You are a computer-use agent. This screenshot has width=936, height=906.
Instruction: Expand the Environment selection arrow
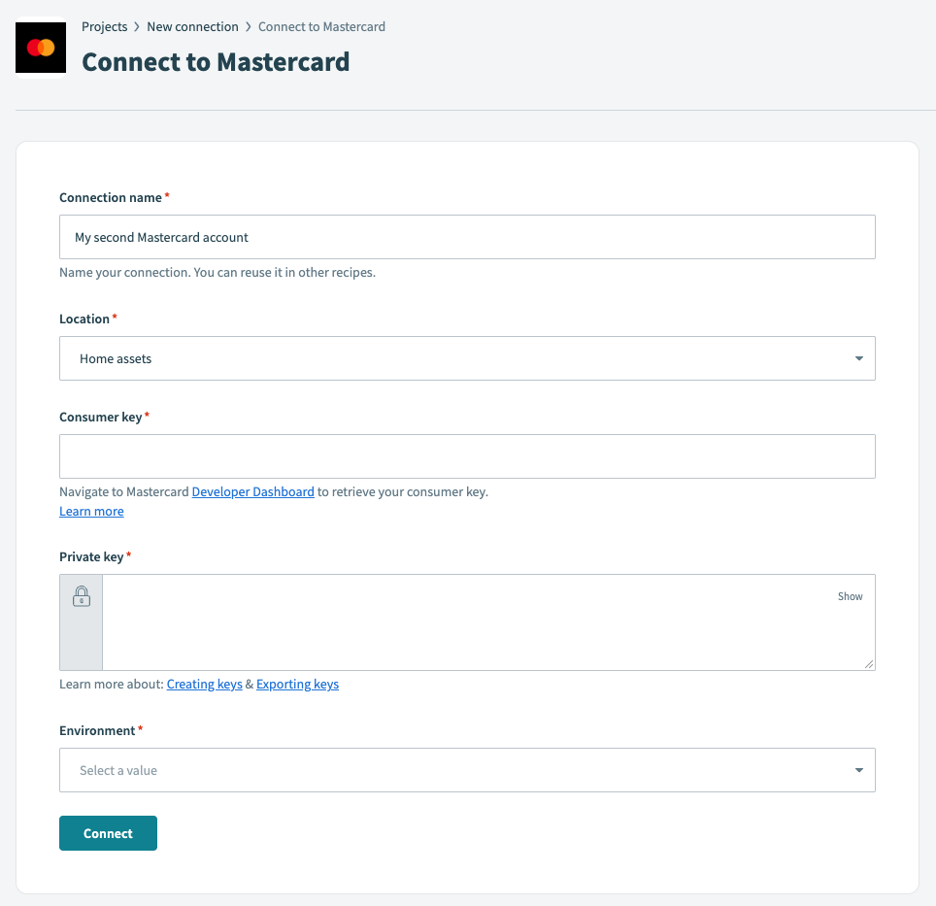coord(858,769)
